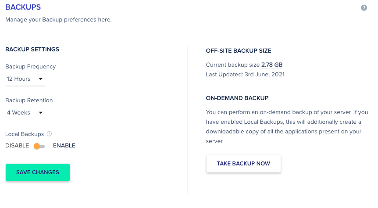Click the OFF-SITE BACKUP SIZE heading
This screenshot has width=378, height=208.
[x=239, y=51]
